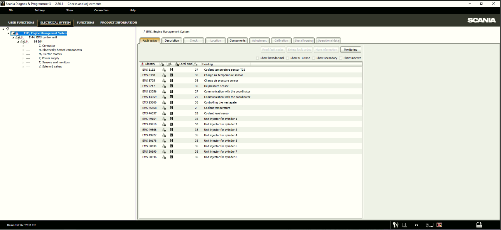
Task: Enable the Show UTC time checkbox
Action: tap(288, 58)
